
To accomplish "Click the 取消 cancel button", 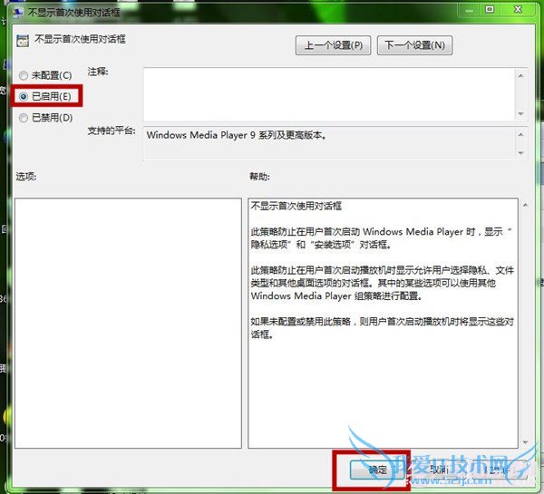I will pos(439,470).
